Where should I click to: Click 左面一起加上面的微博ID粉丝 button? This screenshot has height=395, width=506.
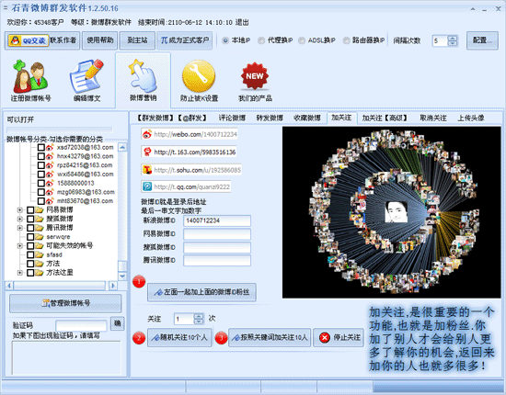(x=201, y=292)
